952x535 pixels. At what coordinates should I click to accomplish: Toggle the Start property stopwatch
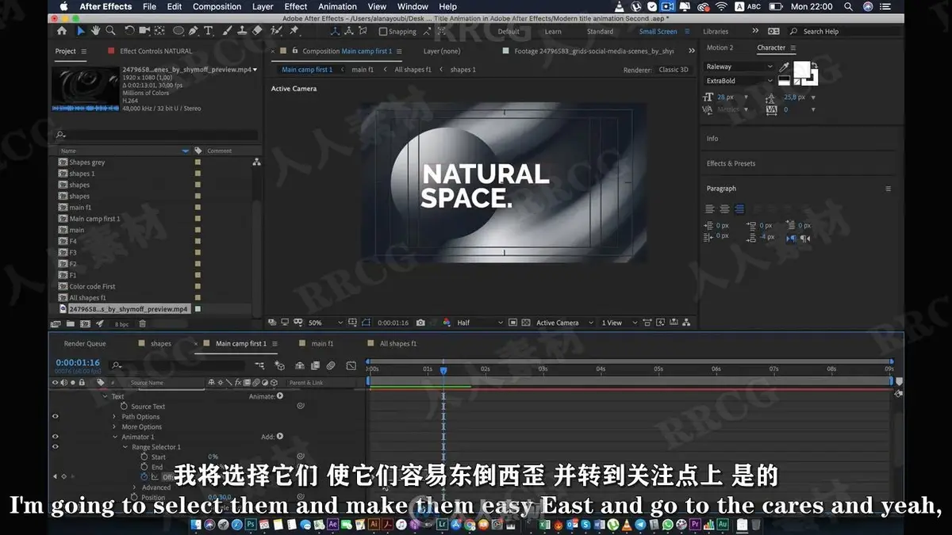point(144,457)
